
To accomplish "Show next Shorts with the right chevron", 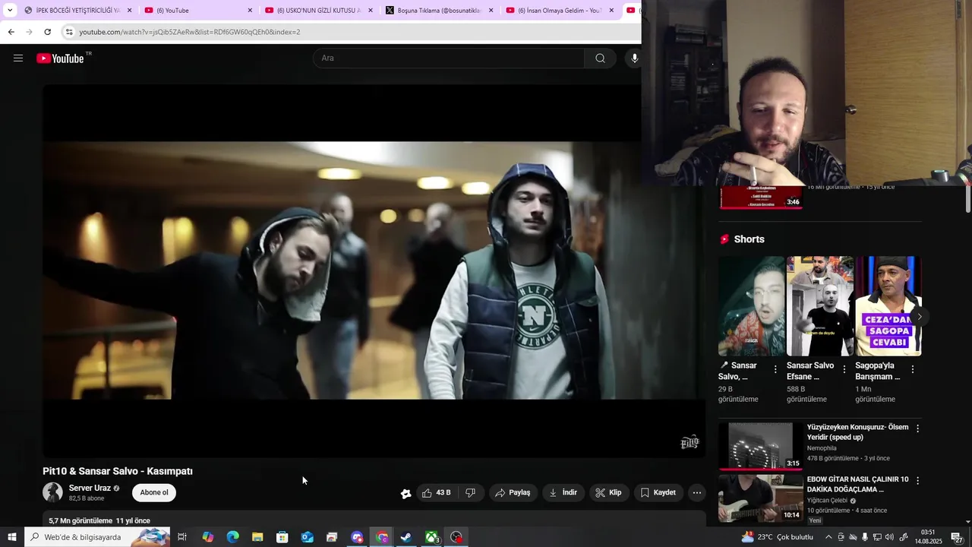I will [919, 317].
